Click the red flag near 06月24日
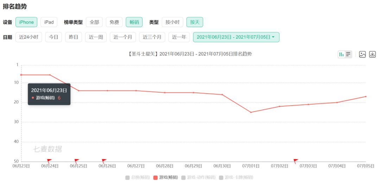Image resolution: width=380 pixels, height=184 pixels. coord(49,161)
